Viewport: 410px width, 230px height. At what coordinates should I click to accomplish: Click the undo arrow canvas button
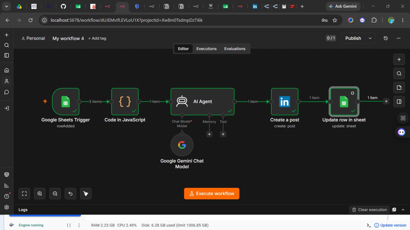(x=70, y=194)
